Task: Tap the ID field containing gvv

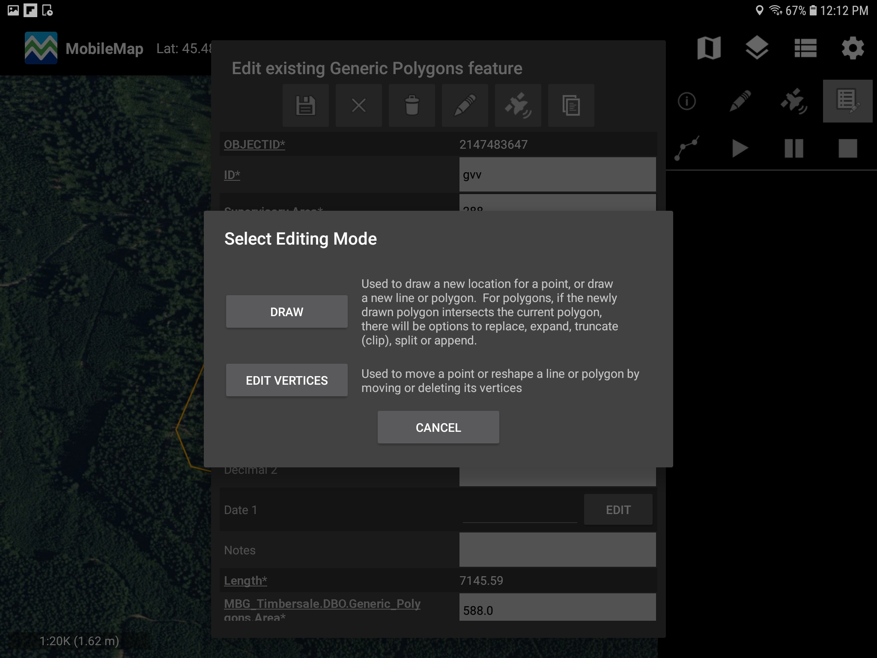Action: pyautogui.click(x=557, y=175)
